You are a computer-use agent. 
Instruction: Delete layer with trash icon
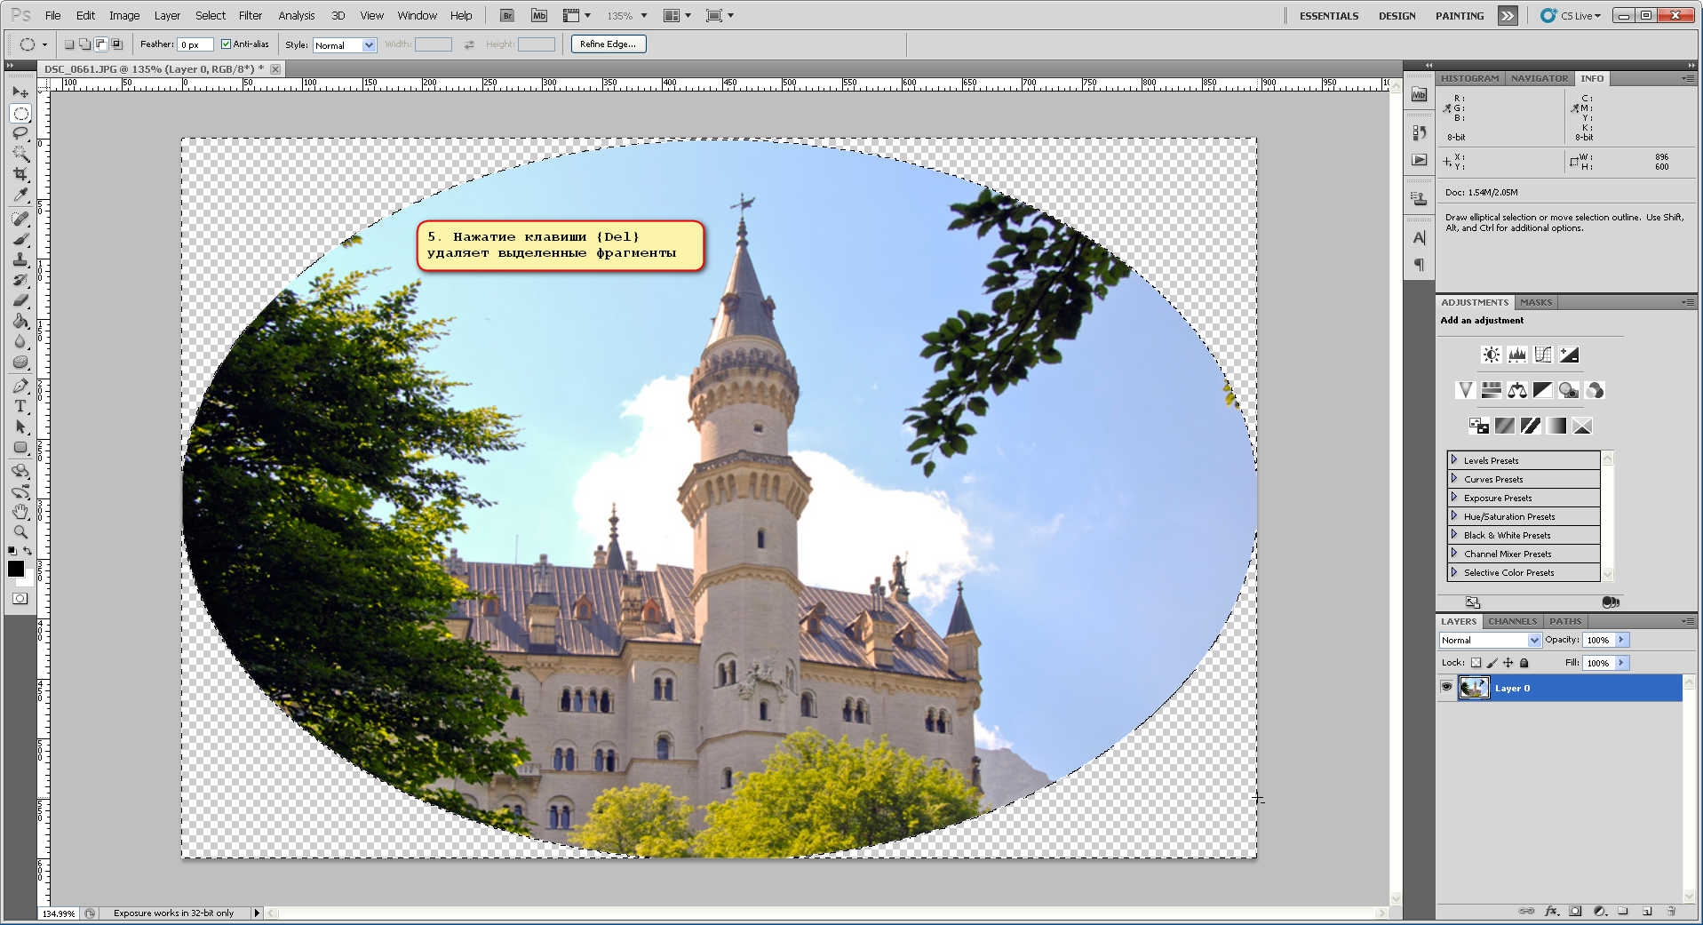[x=1671, y=911]
